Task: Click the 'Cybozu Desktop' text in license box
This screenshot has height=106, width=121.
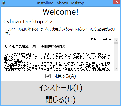Action: click(102, 39)
